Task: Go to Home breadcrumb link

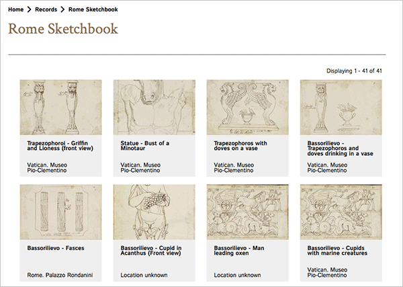Action: [15, 9]
